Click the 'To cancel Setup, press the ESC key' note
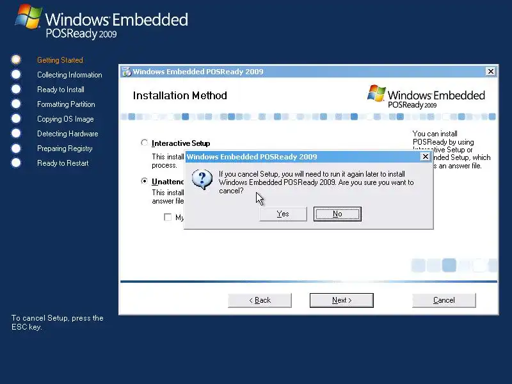Screen dimensions: 512x384 (58, 323)
